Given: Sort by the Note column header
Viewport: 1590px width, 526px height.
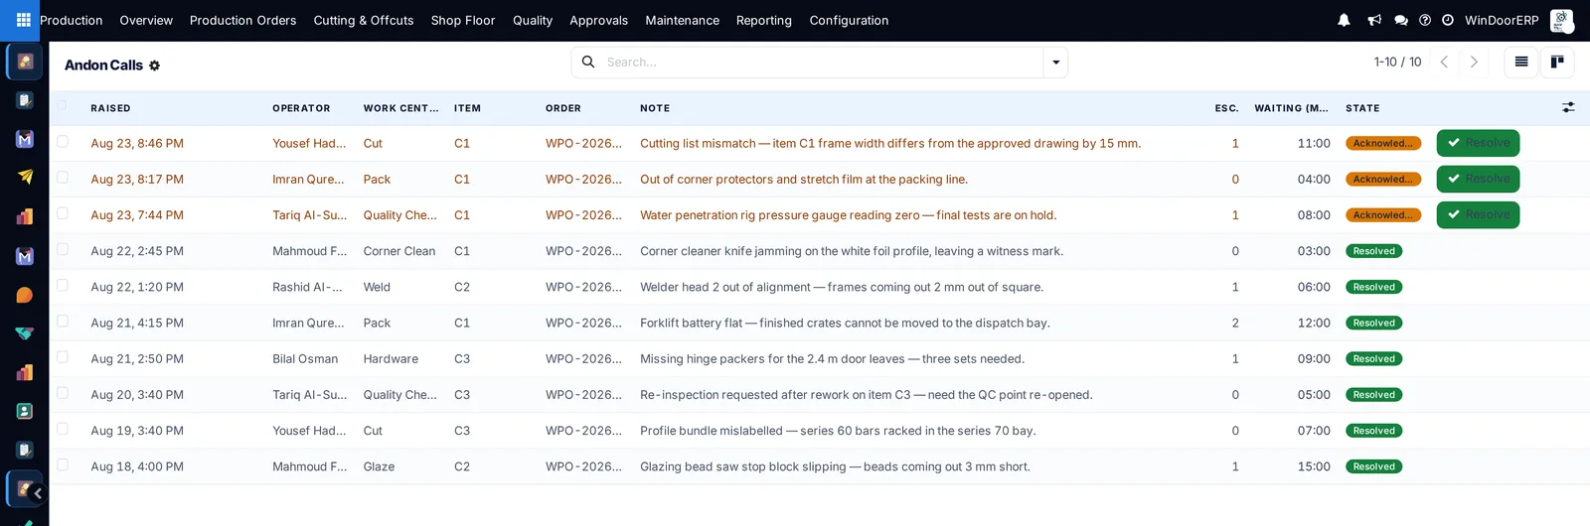Looking at the screenshot, I should 655,108.
